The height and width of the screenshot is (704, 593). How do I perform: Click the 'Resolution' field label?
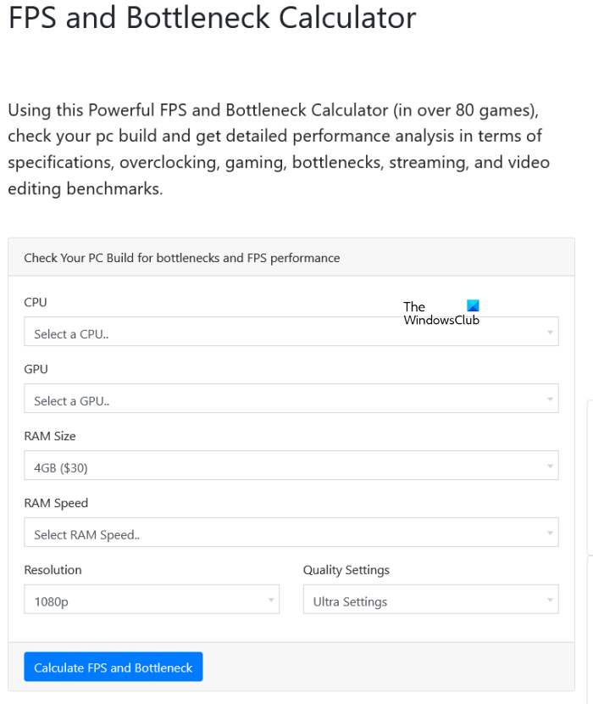tap(53, 570)
